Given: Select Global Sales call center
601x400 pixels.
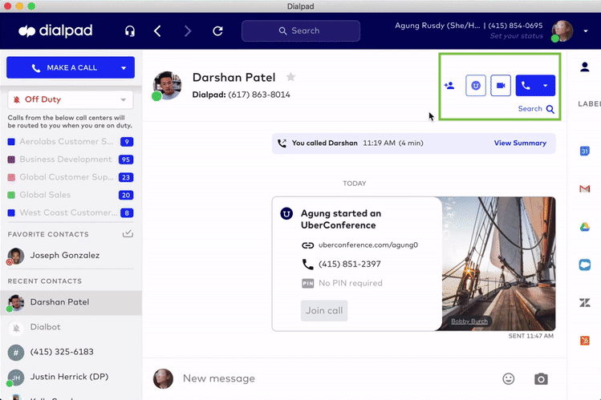Looking at the screenshot, I should click(71, 195).
